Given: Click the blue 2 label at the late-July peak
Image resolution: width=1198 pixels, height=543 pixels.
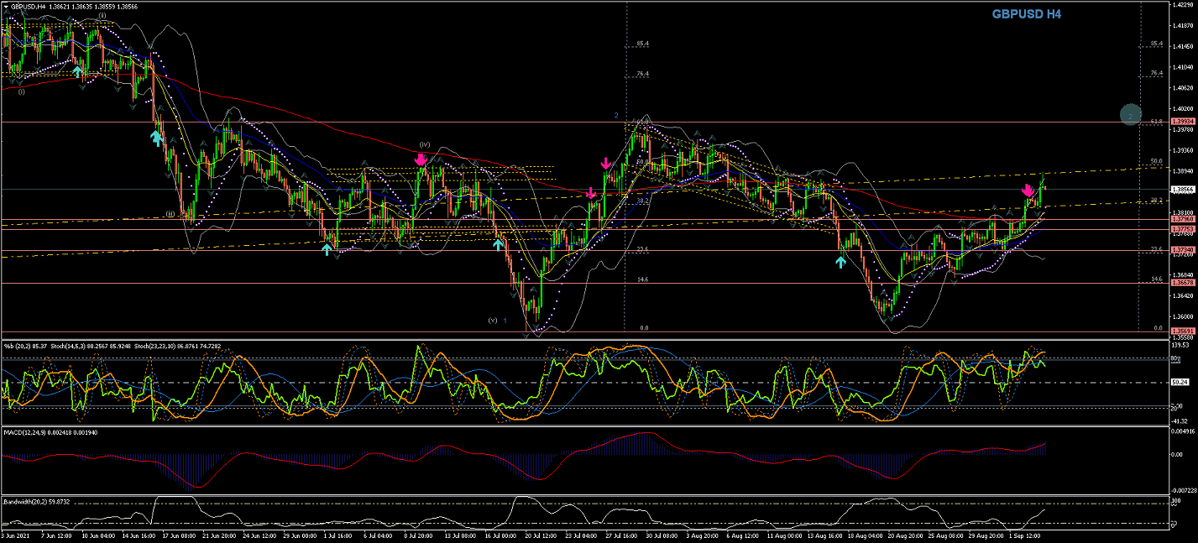Looking at the screenshot, I should [615, 115].
